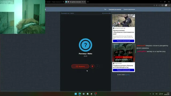Viewport: 171px width, 96px height.
Task: Click the bottom ad's Получить консультацию button
Action: click(123, 70)
